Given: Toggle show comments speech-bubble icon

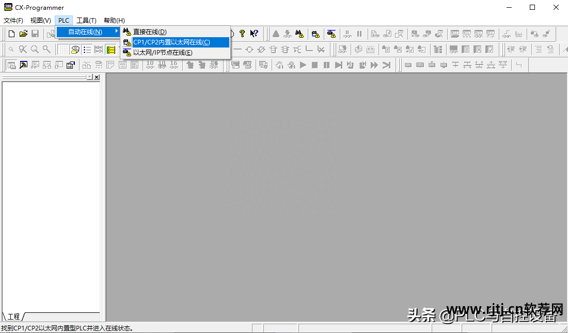Looking at the screenshot, I should (75, 49).
